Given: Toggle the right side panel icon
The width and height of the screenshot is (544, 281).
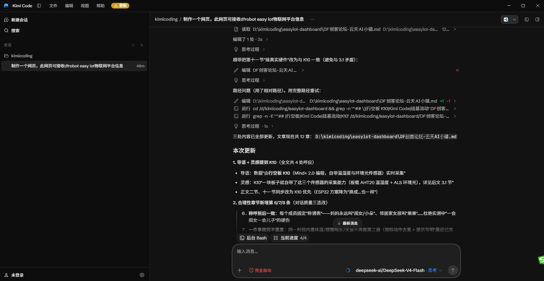Looking at the screenshot, I should coord(537,20).
